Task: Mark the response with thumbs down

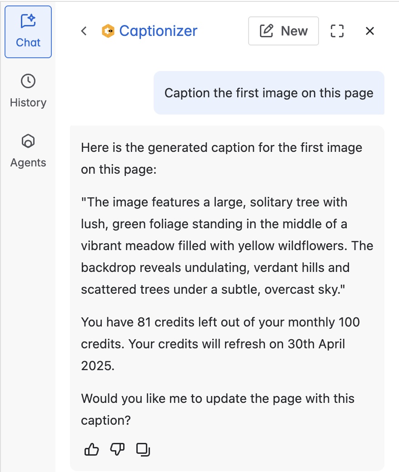Action: point(117,450)
